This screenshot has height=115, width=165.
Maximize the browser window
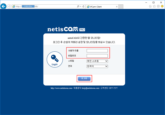[x=153, y=2]
